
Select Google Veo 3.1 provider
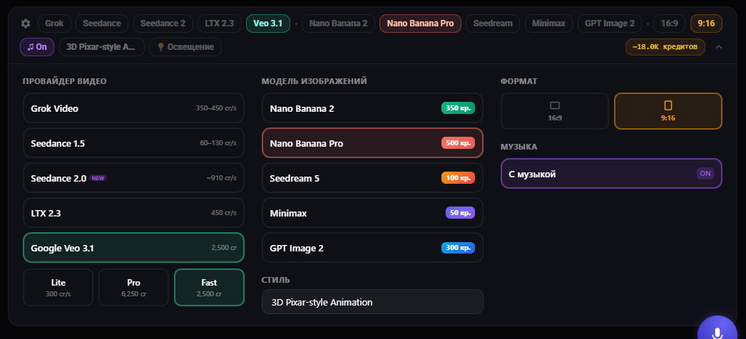coord(133,247)
